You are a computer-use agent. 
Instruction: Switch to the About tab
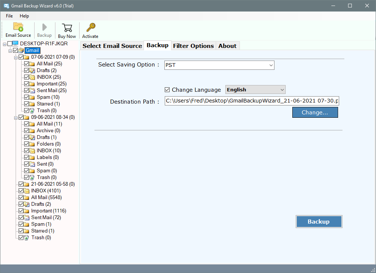pos(227,46)
